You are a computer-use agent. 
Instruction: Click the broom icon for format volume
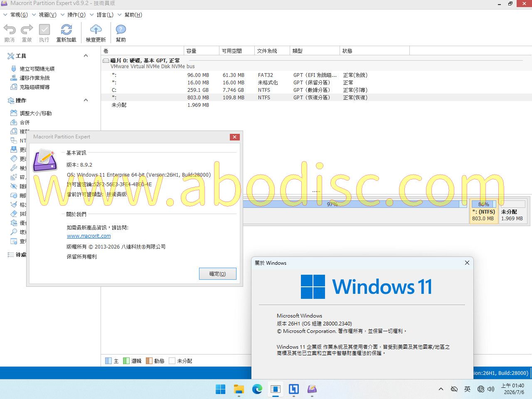click(x=14, y=204)
